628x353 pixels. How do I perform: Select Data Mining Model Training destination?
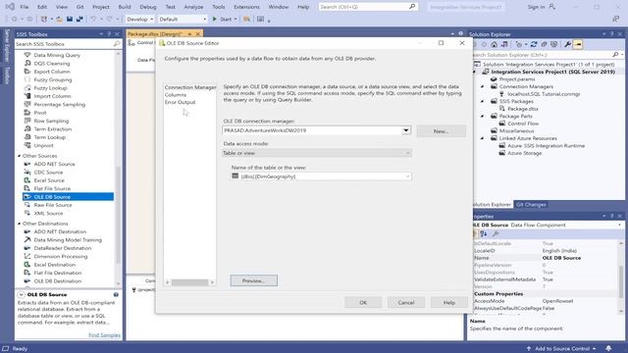point(68,240)
